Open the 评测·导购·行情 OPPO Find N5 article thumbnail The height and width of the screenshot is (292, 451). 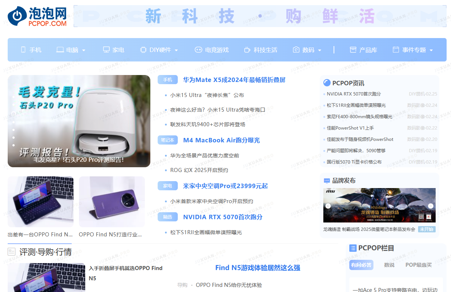tap(46, 277)
